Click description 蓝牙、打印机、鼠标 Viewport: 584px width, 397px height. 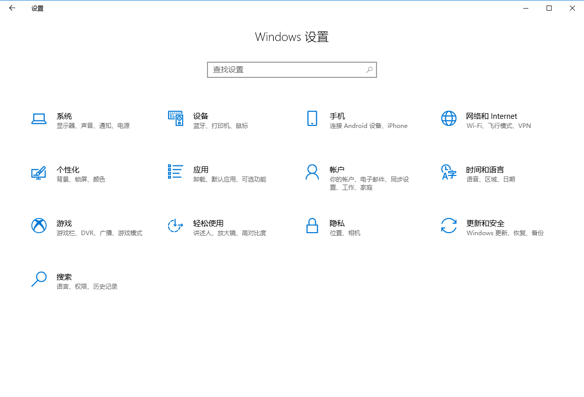coord(221,126)
